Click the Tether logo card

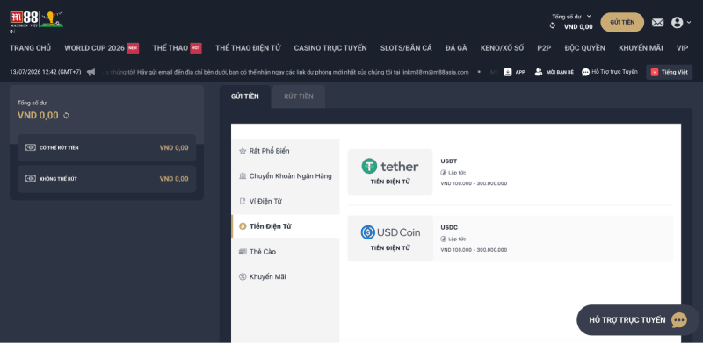click(x=390, y=172)
